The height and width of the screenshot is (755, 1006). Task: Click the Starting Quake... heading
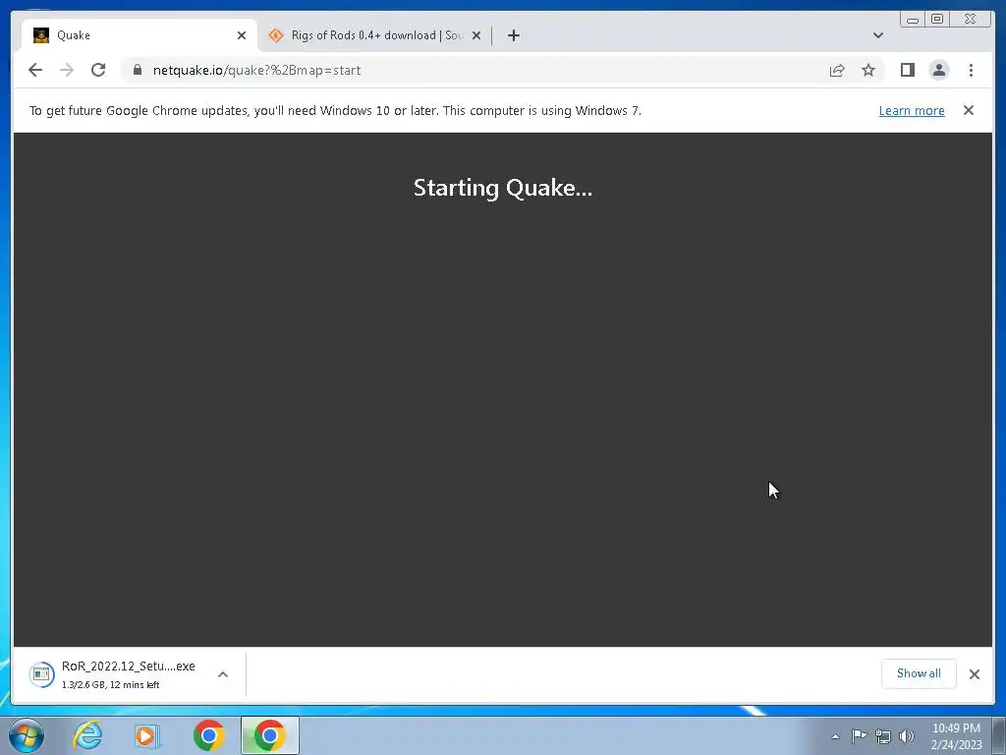click(502, 188)
